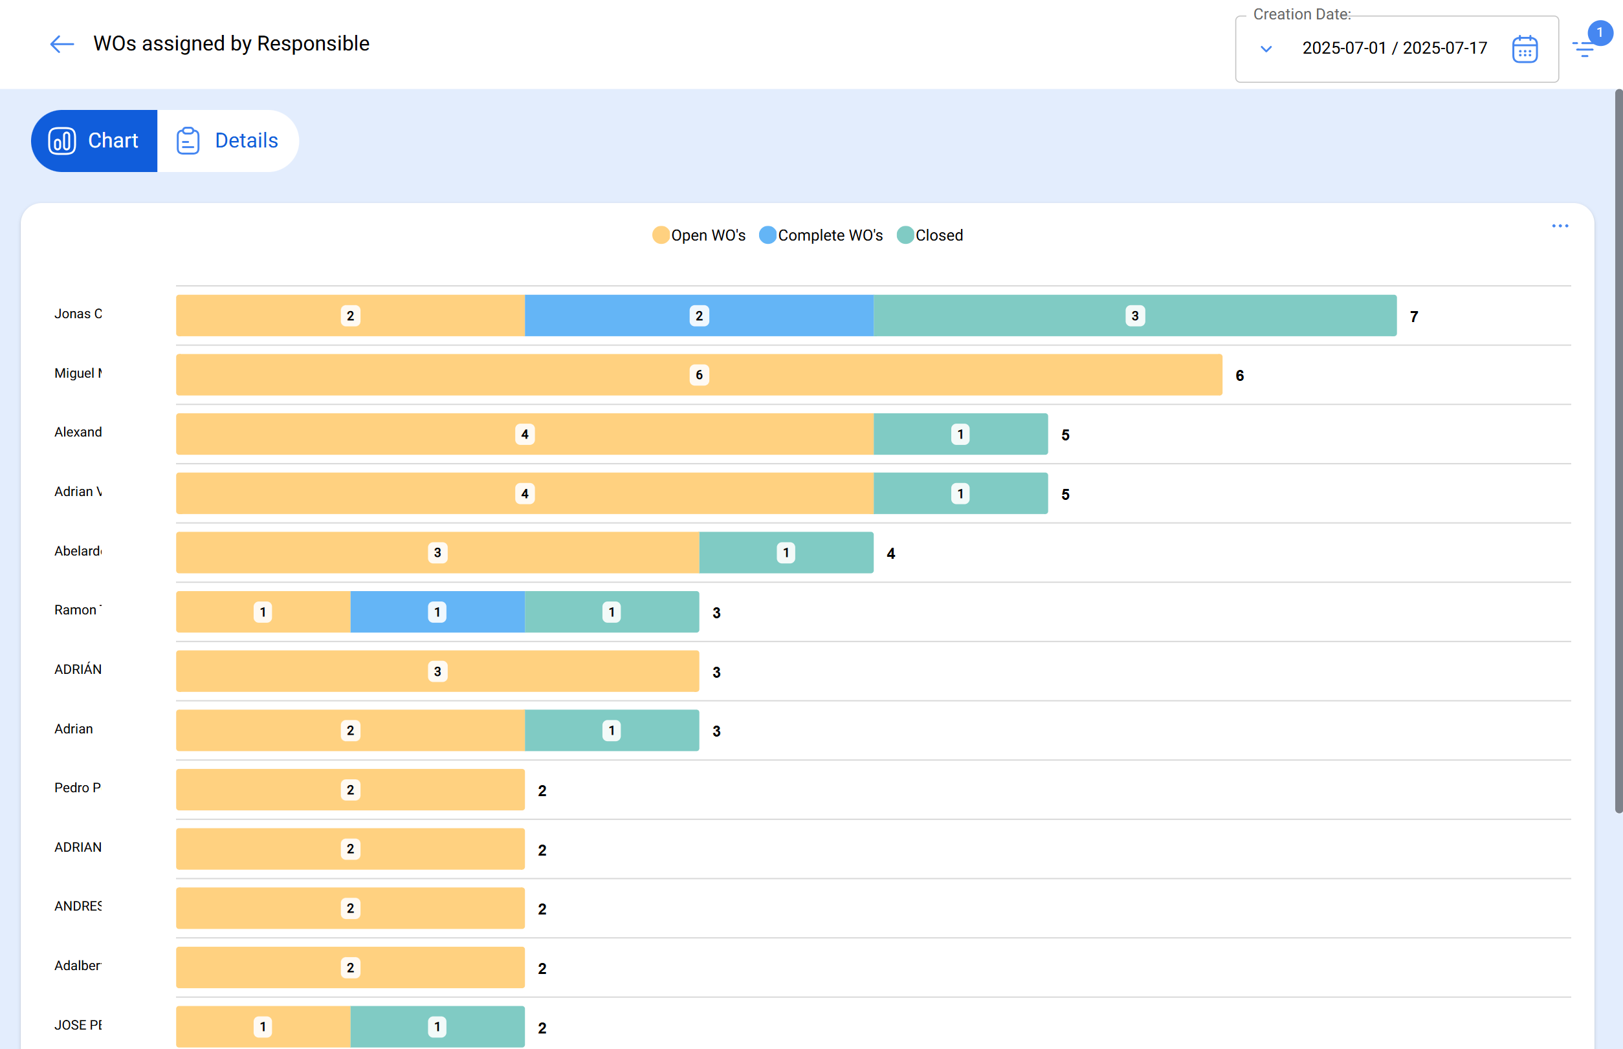Toggle the Complete WO's legend series

(821, 235)
